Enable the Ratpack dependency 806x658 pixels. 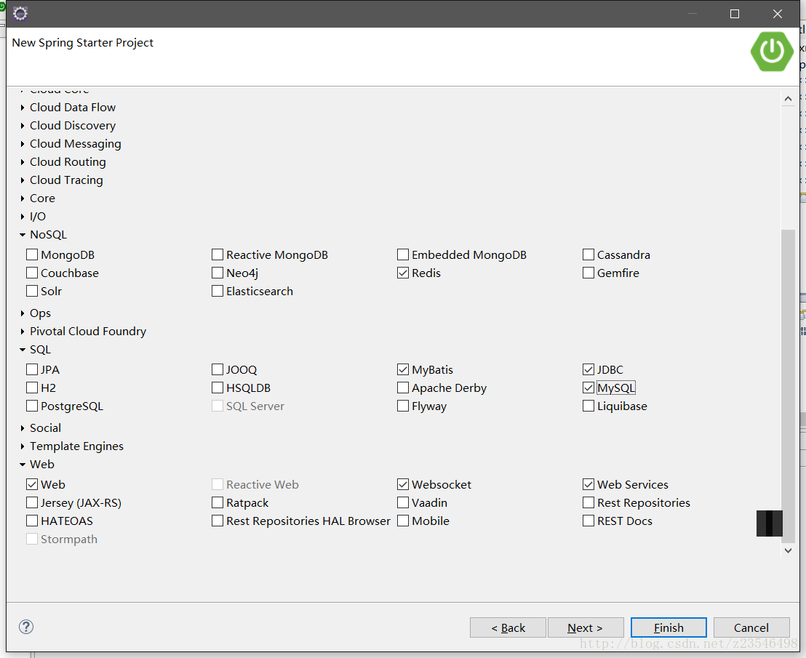pos(218,503)
